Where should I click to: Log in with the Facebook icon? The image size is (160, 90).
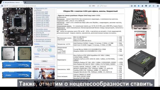pyautogui.click(x=42, y=50)
